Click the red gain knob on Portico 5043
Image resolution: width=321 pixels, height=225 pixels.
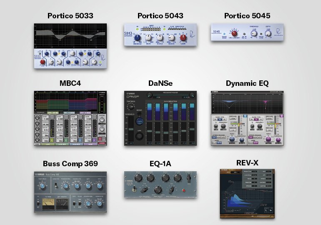182,37
